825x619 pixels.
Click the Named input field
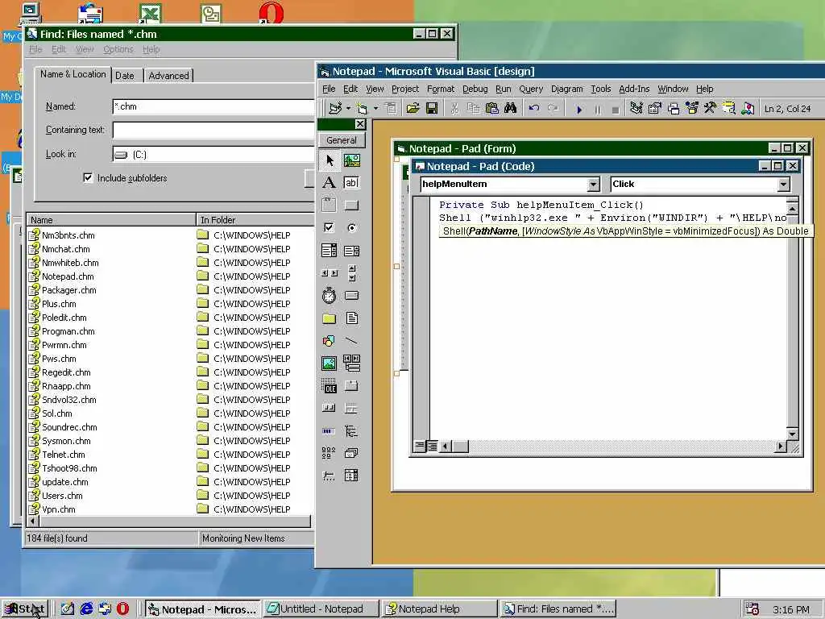213,106
